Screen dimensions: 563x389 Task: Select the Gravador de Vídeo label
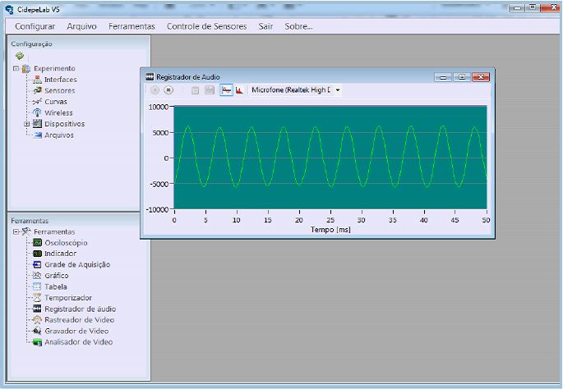point(76,331)
